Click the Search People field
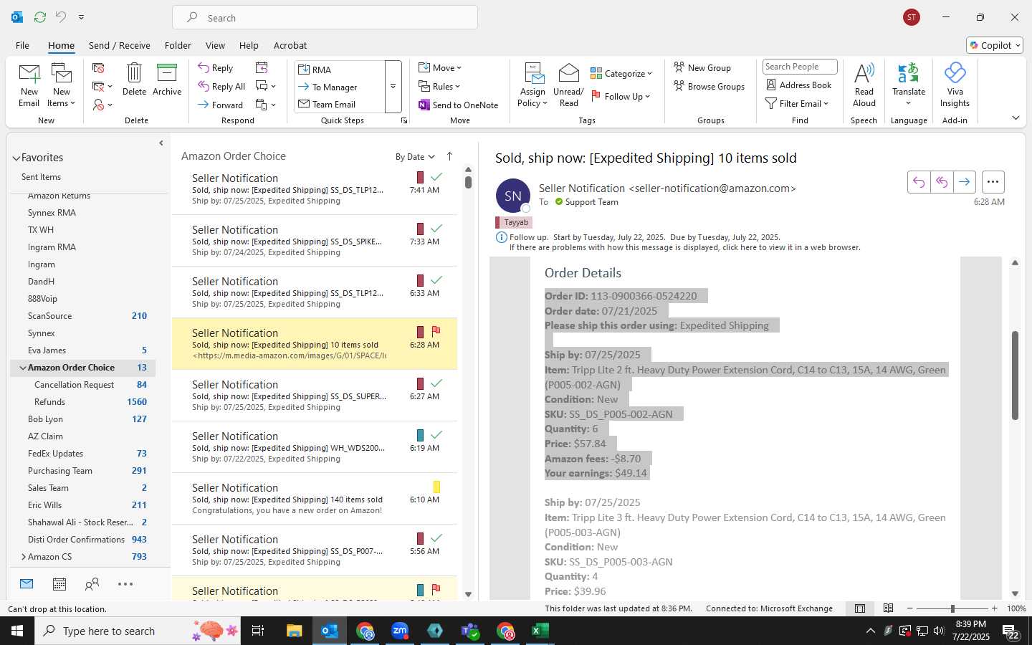The width and height of the screenshot is (1032, 645). pyautogui.click(x=800, y=67)
